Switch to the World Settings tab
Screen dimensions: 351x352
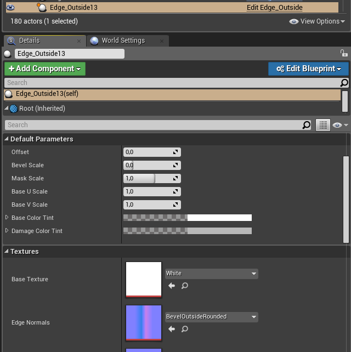(x=123, y=41)
